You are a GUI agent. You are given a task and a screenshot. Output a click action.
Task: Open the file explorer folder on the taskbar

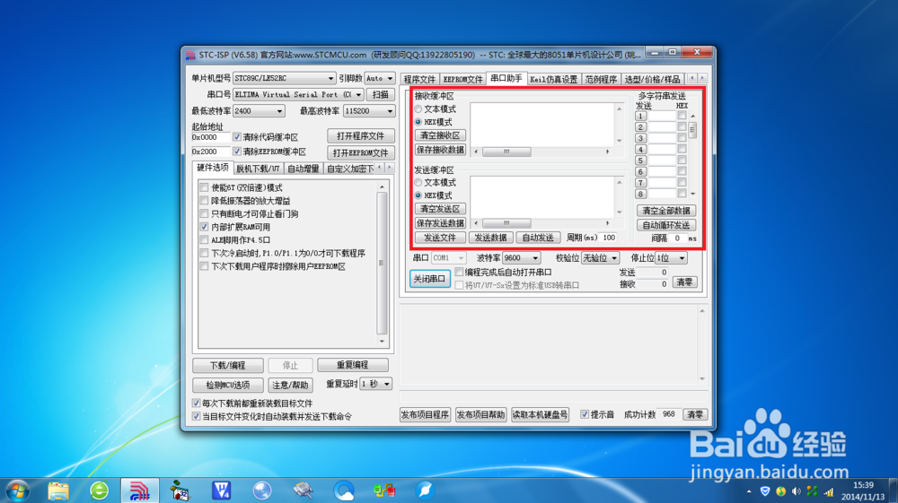tap(58, 490)
